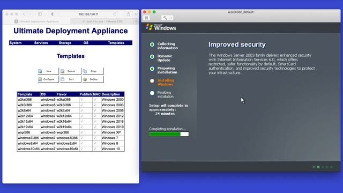Open the System menu
This screenshot has height=193, width=343.
pos(16,43)
